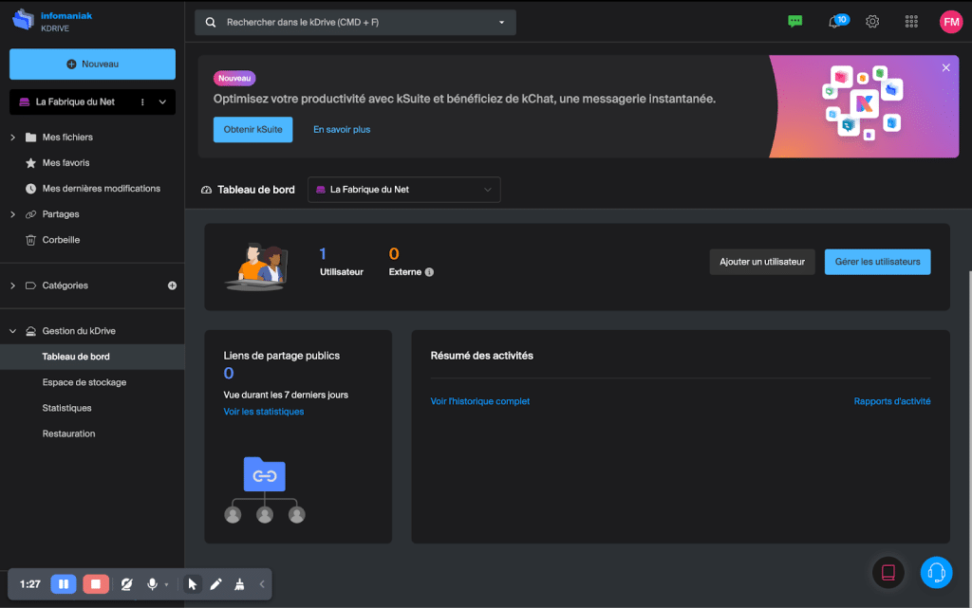The image size is (972, 608).
Task: Toggle the microphone in the recording bar
Action: coord(152,584)
